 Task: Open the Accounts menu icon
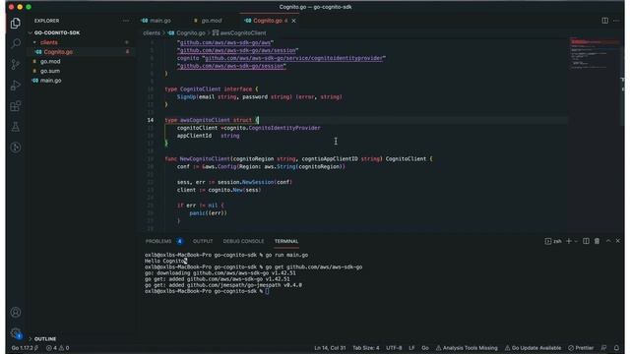click(x=16, y=313)
